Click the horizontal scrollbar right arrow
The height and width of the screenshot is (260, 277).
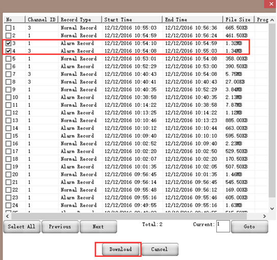pos(264,216)
